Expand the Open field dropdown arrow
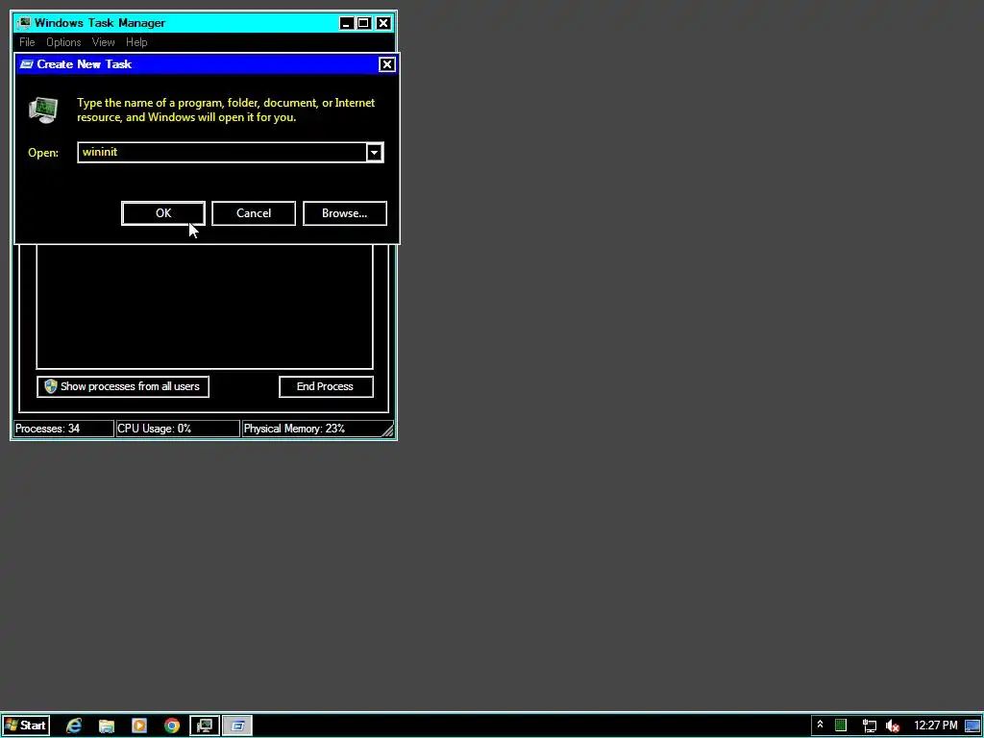984x738 pixels. point(374,153)
